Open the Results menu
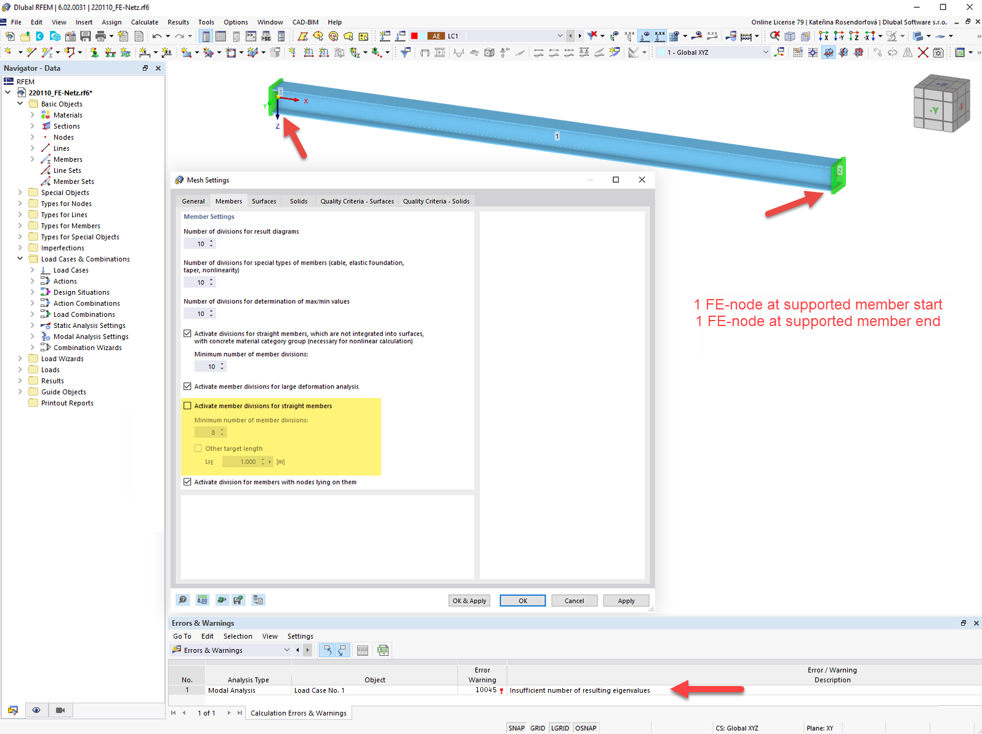982x734 pixels. [x=179, y=22]
